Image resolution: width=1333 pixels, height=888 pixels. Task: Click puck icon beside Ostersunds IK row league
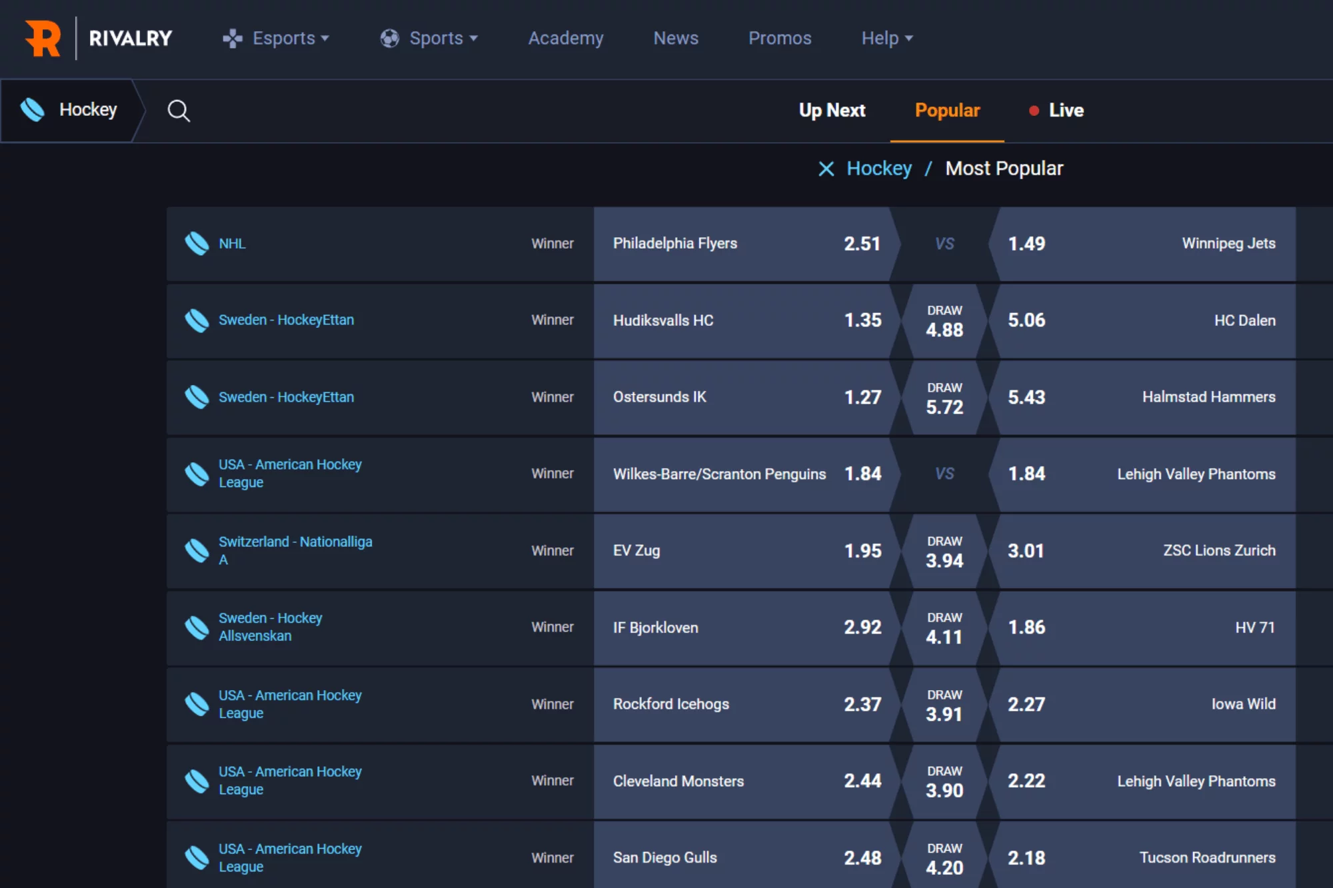pyautogui.click(x=197, y=397)
